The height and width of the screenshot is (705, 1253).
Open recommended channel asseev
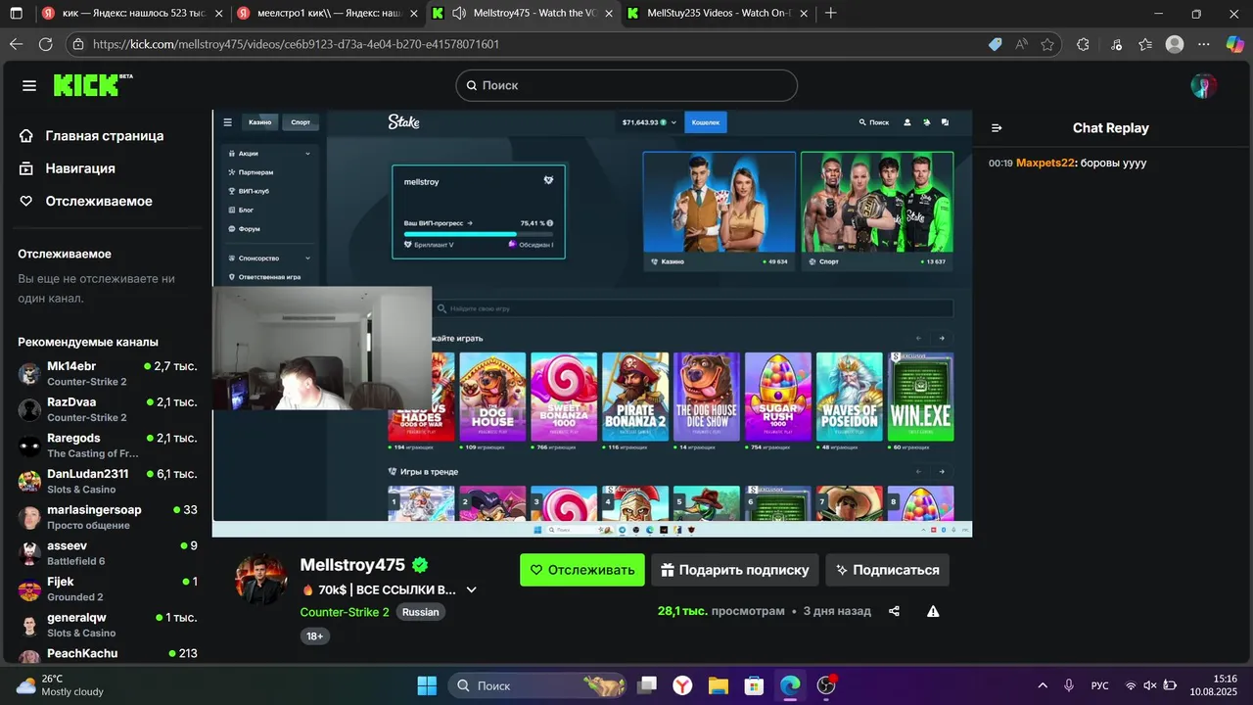[108, 553]
